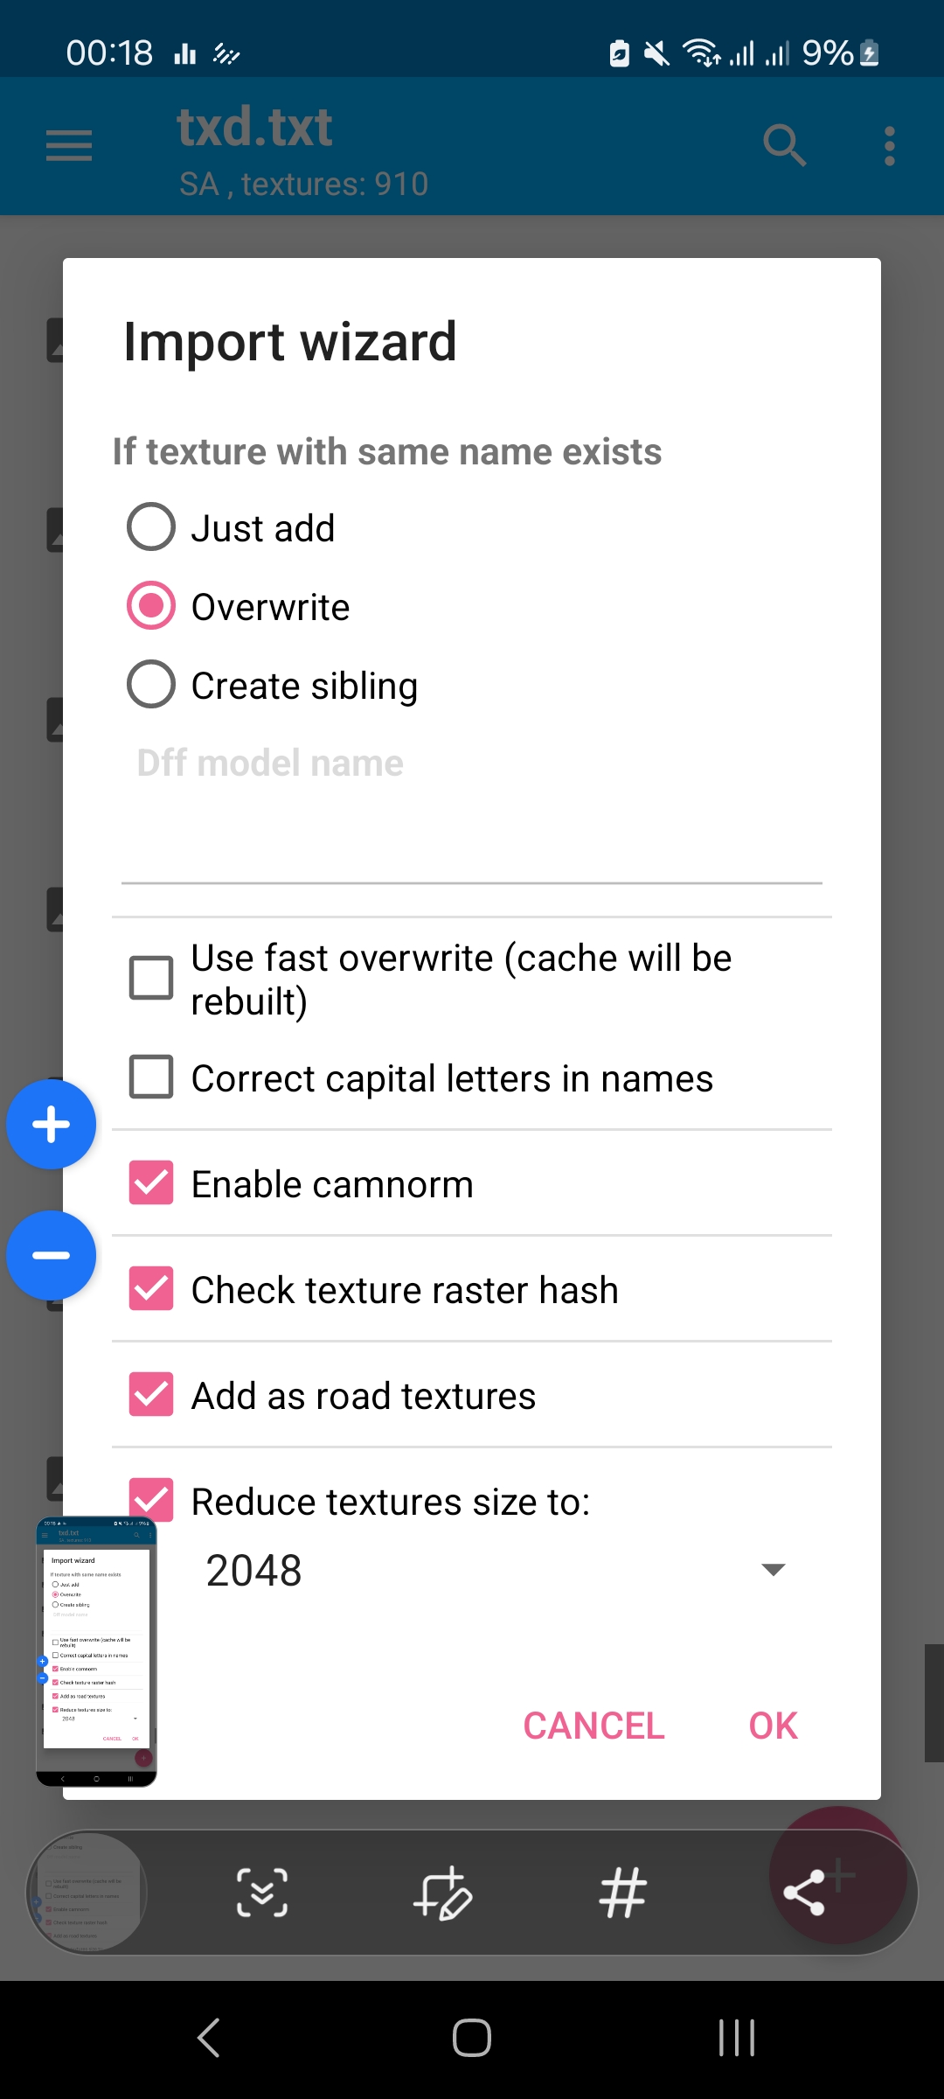Tap the hashtag tag icon
Viewport: 944px width, 2099px height.
pos(623,1893)
